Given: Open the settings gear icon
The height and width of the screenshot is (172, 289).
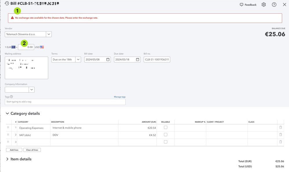Looking at the screenshot, I should tap(264, 5).
